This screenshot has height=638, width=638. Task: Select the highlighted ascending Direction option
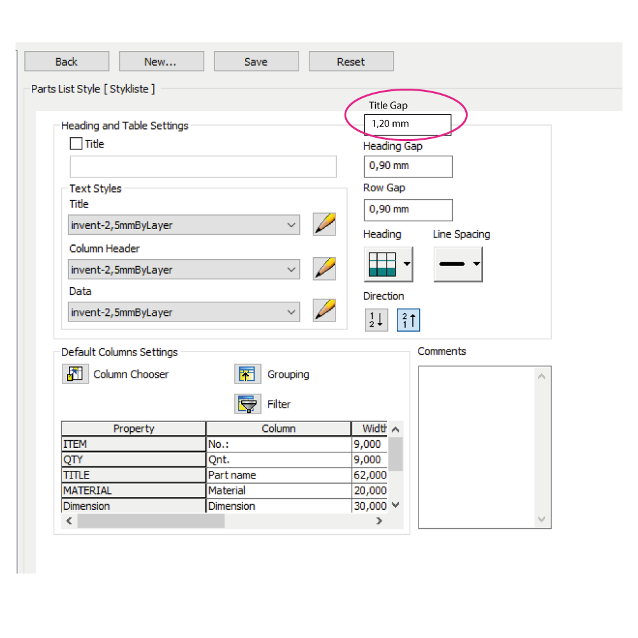coord(408,320)
